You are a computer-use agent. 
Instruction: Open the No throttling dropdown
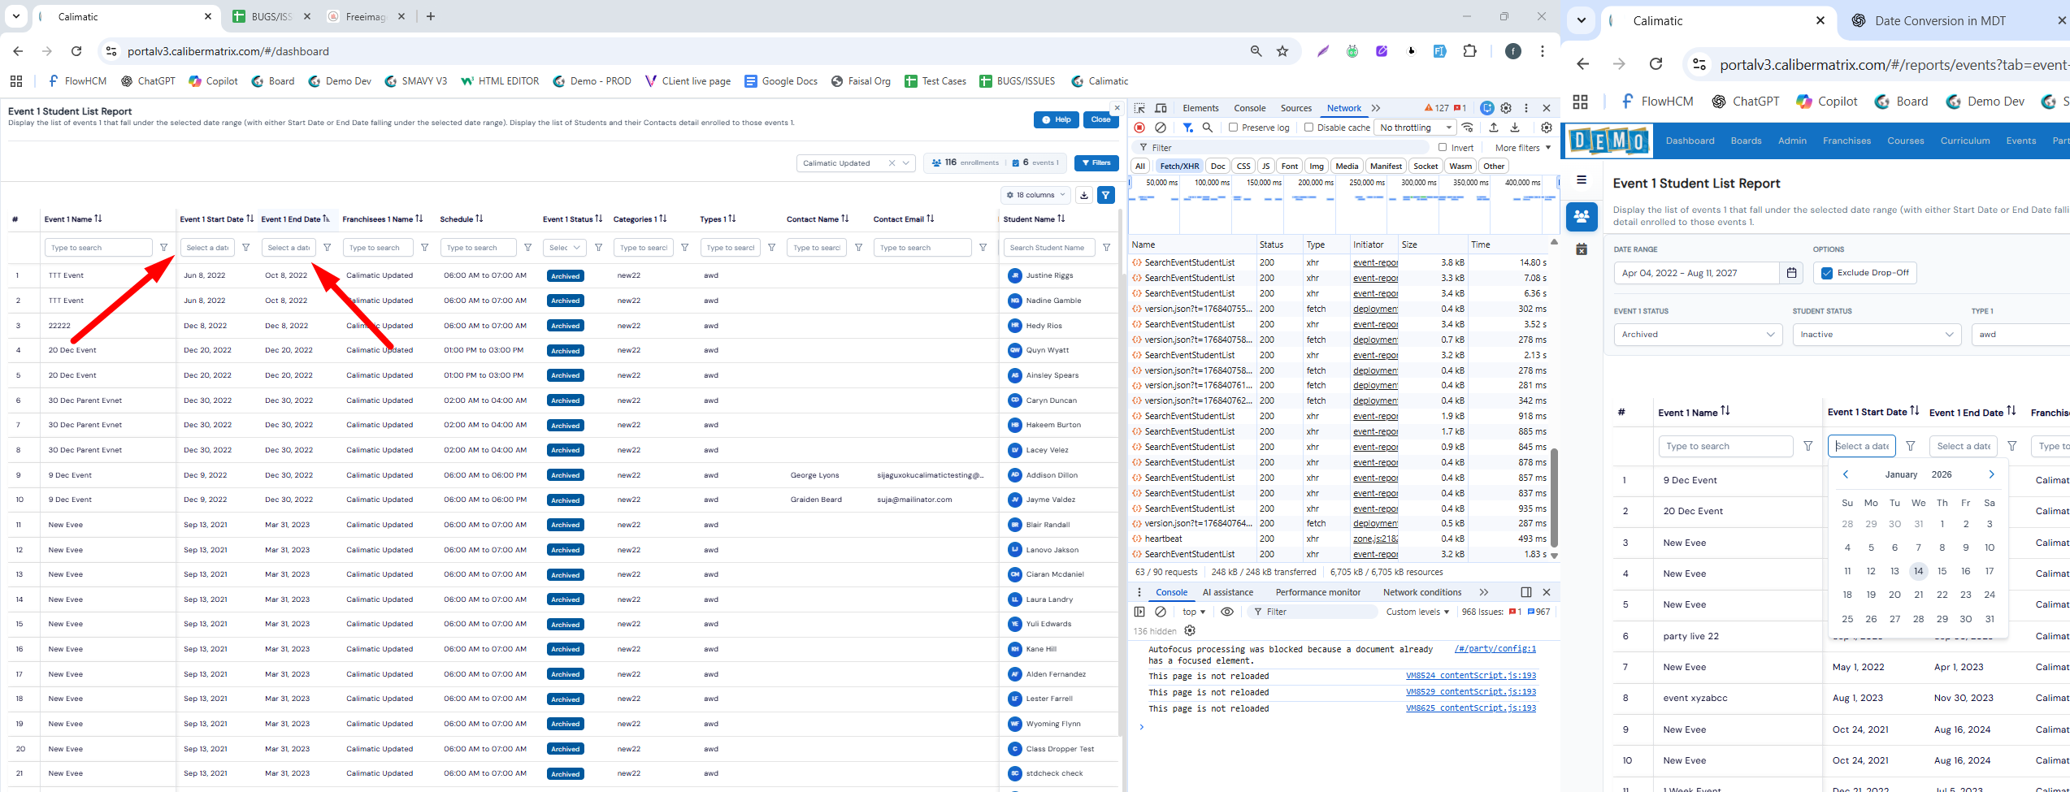pyautogui.click(x=1415, y=128)
